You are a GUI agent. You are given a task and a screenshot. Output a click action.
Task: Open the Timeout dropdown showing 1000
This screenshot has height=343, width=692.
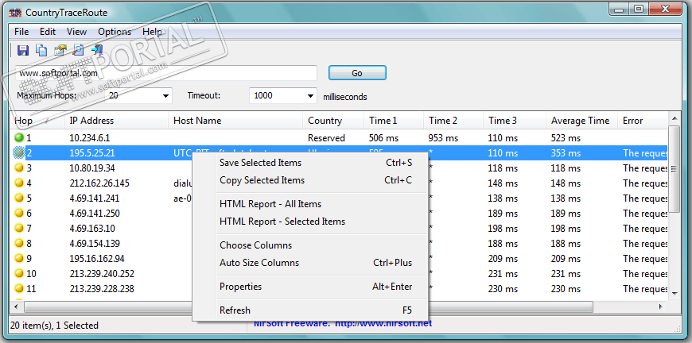pos(311,95)
